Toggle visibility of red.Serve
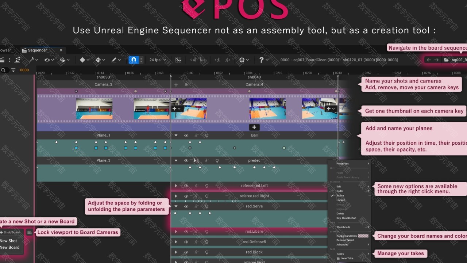 (186, 206)
